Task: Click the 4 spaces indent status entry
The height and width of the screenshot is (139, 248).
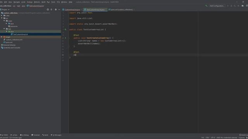Action: [241, 138]
